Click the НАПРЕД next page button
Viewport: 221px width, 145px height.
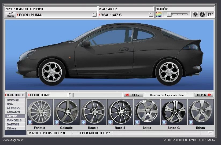tap(204, 95)
